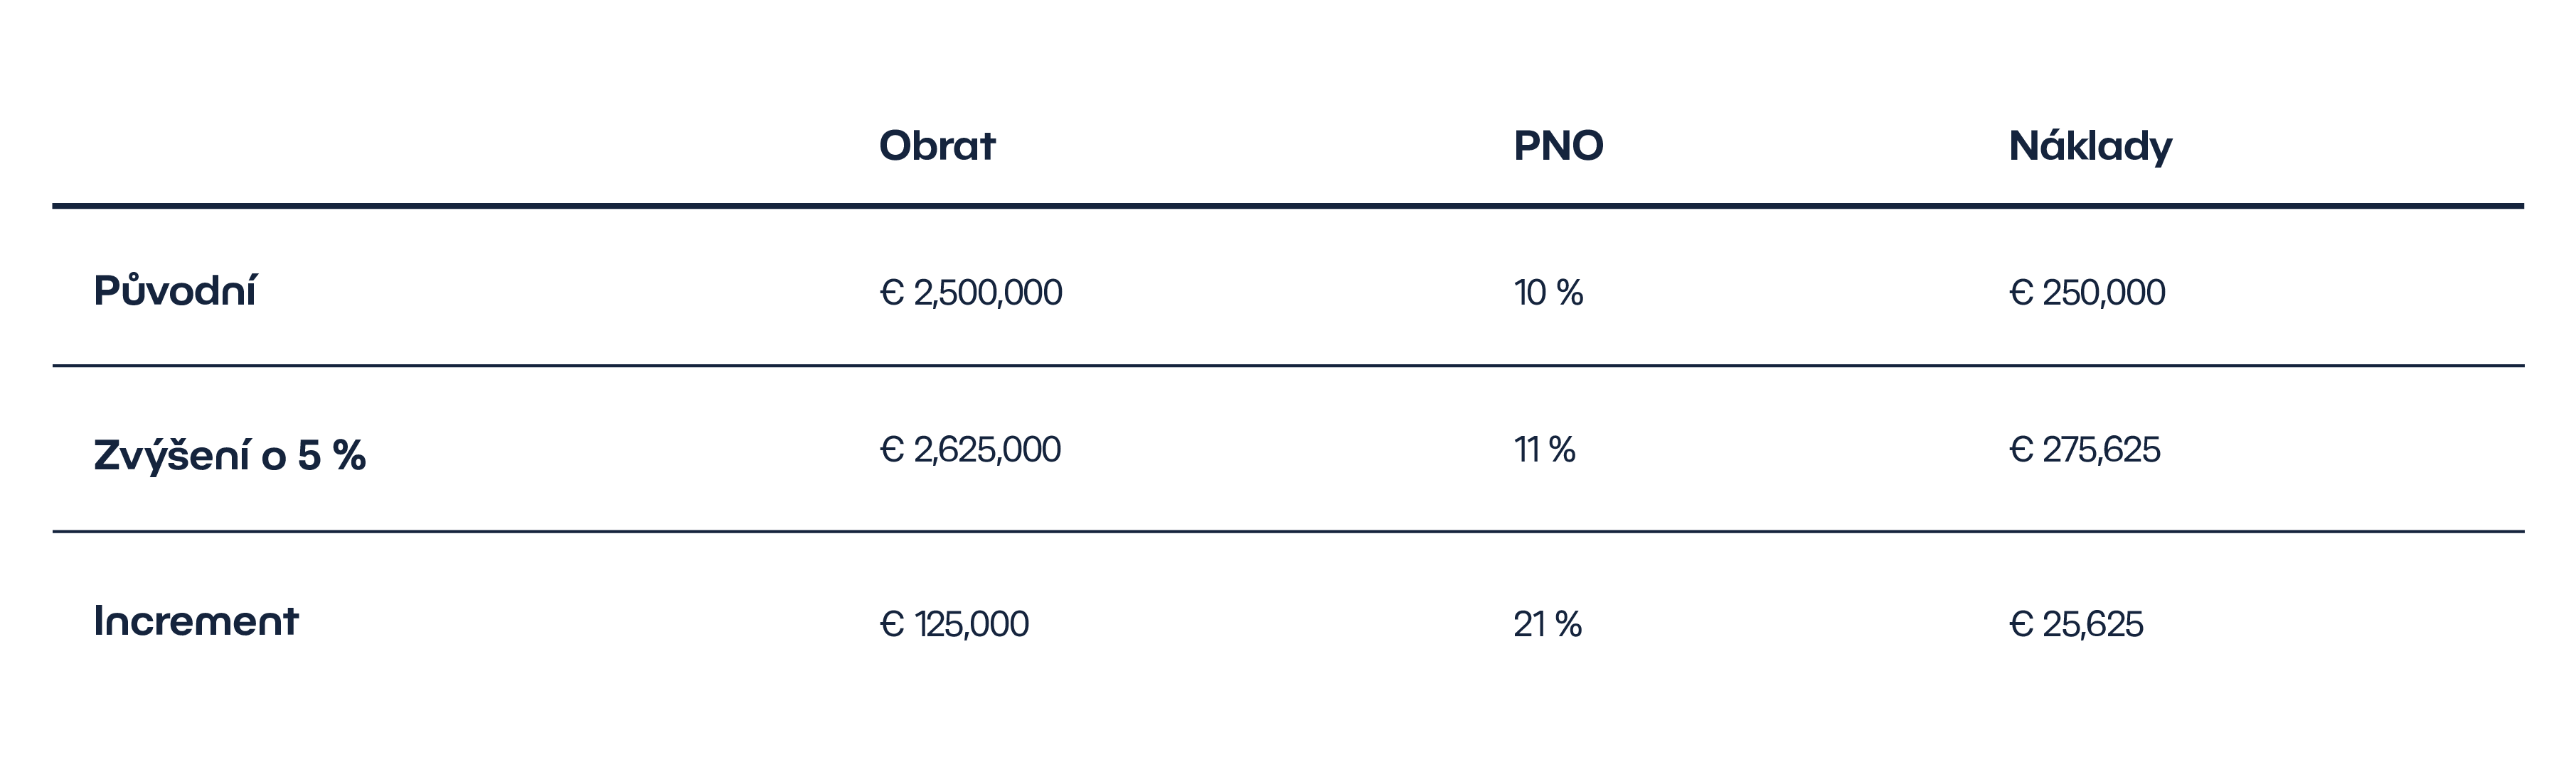Viewport: 2576px width, 769px height.
Task: Select the Zvýšení o 5 % row label
Action: click(x=230, y=454)
